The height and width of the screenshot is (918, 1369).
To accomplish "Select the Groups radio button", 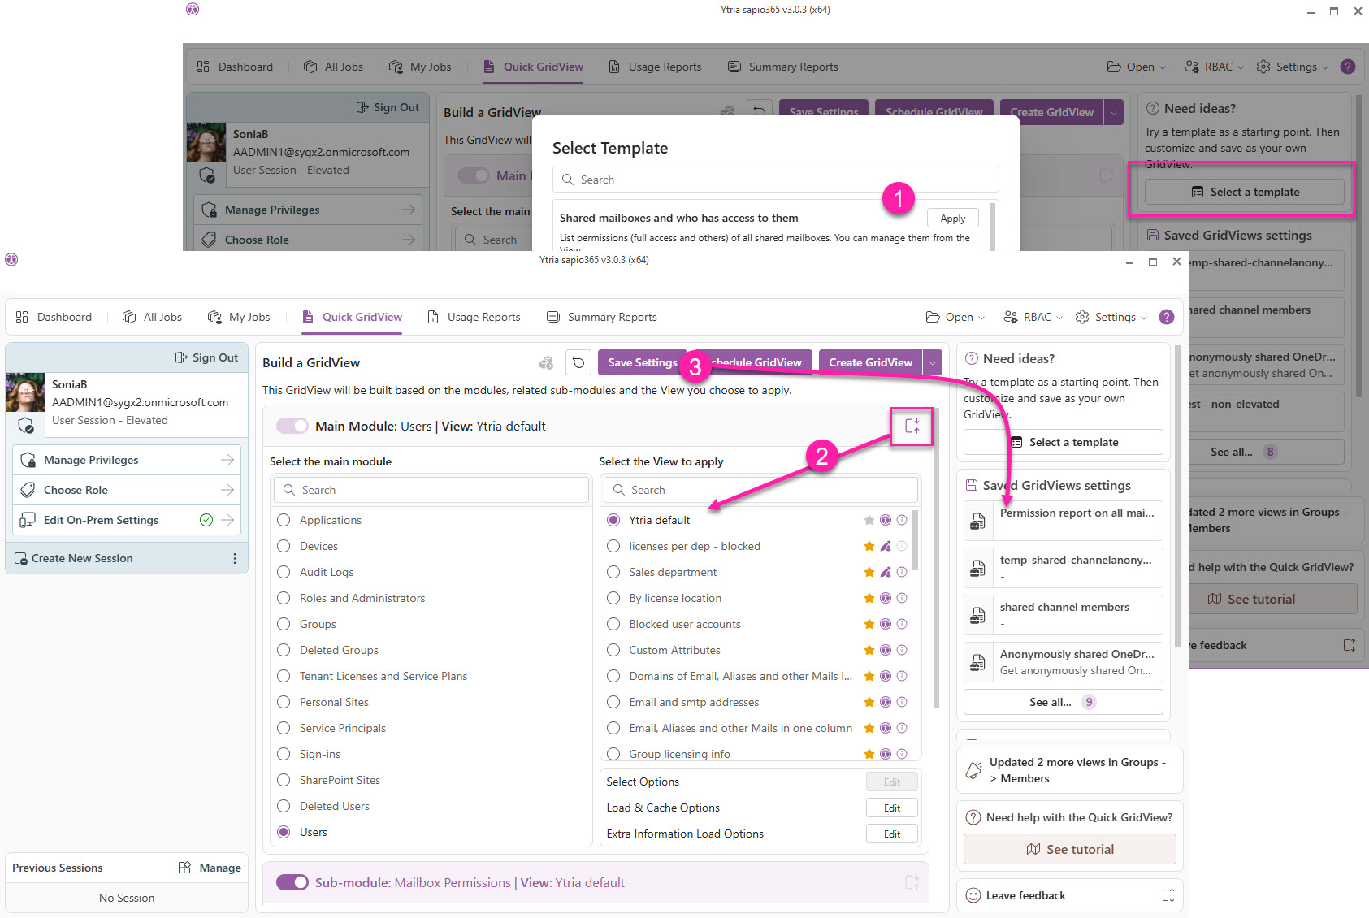I will pos(284,624).
